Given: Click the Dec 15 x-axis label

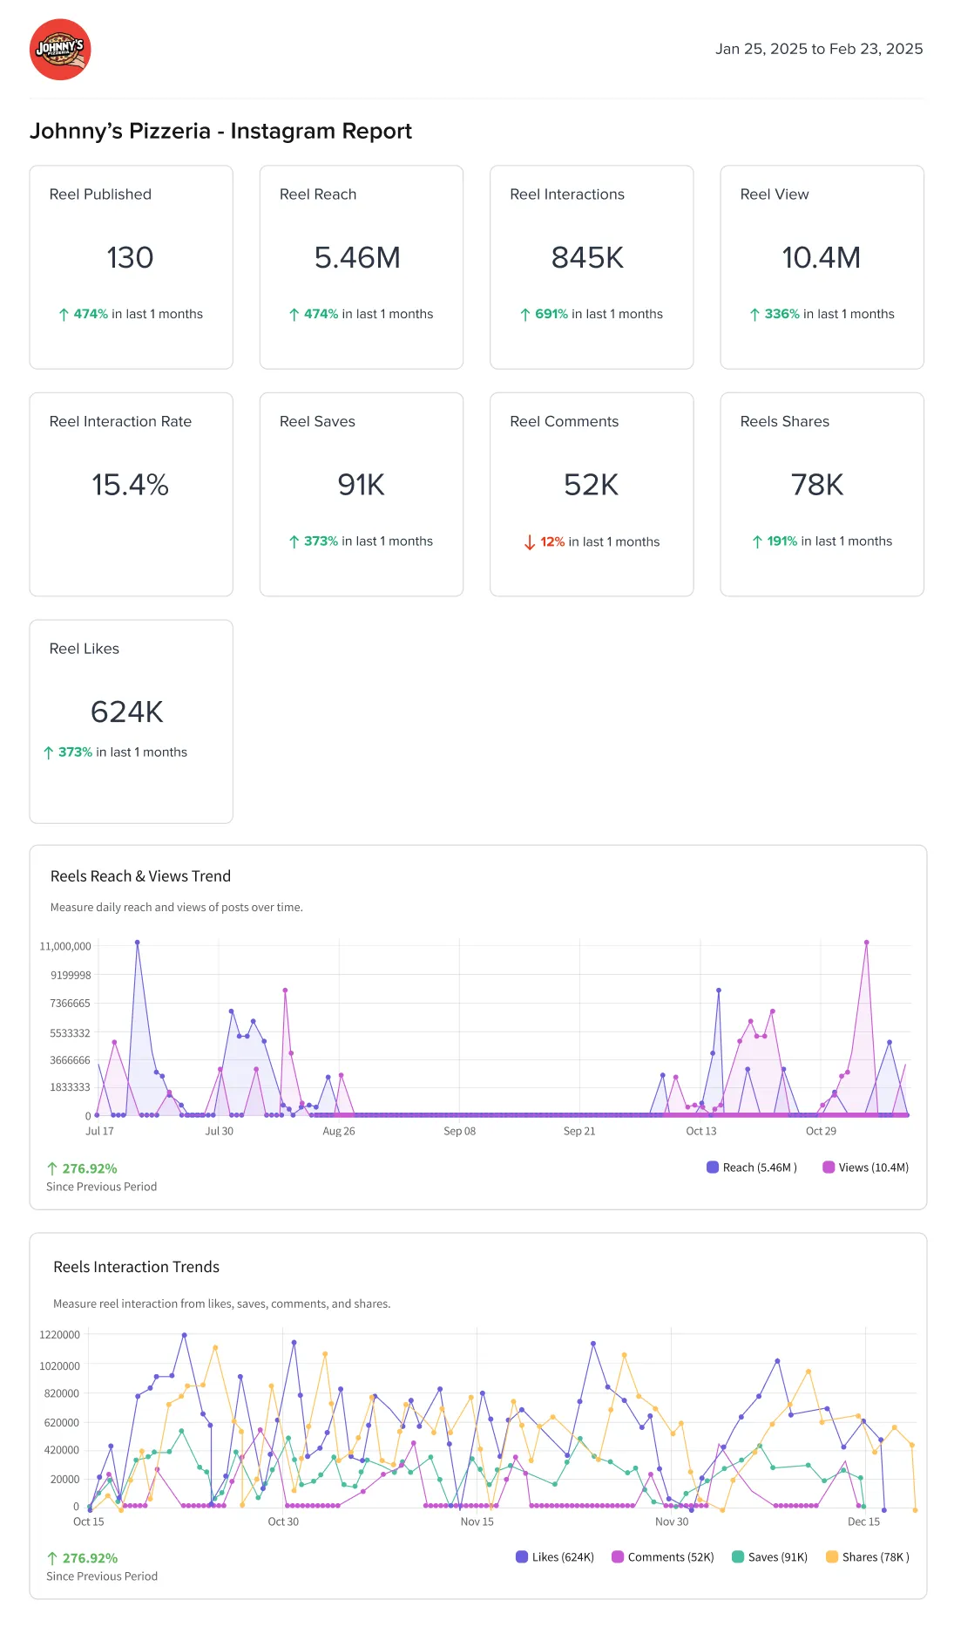Looking at the screenshot, I should point(863,1522).
